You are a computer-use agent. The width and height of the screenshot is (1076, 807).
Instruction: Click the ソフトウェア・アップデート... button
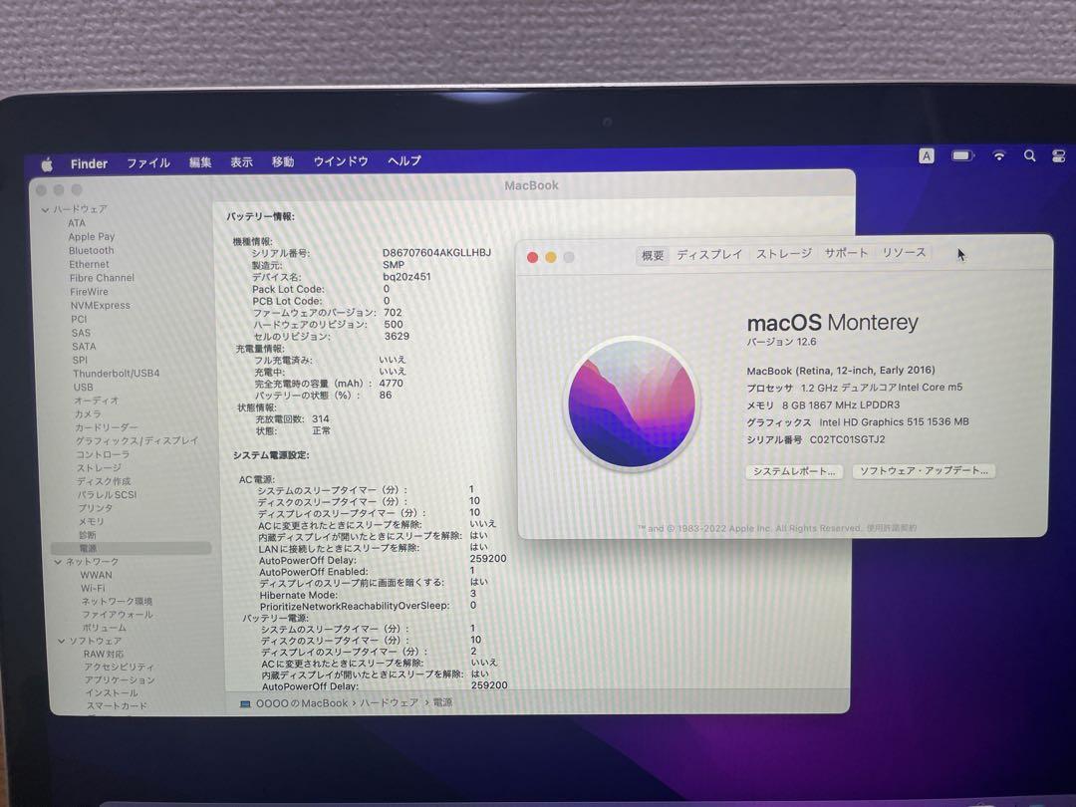coord(924,470)
